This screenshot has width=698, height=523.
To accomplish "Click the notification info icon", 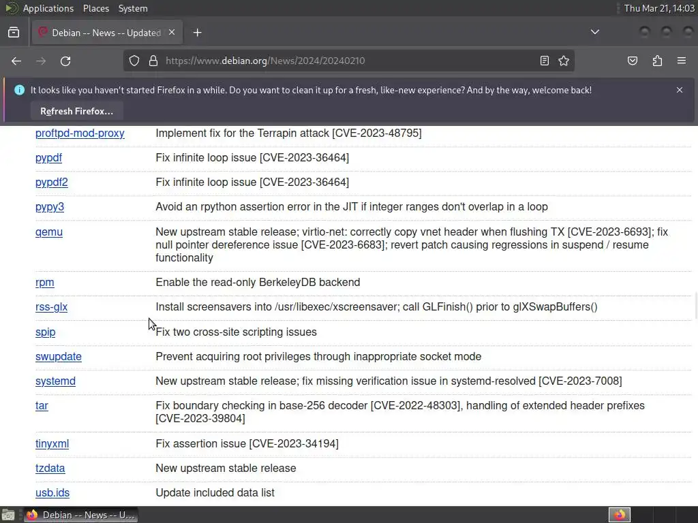I will [x=19, y=90].
